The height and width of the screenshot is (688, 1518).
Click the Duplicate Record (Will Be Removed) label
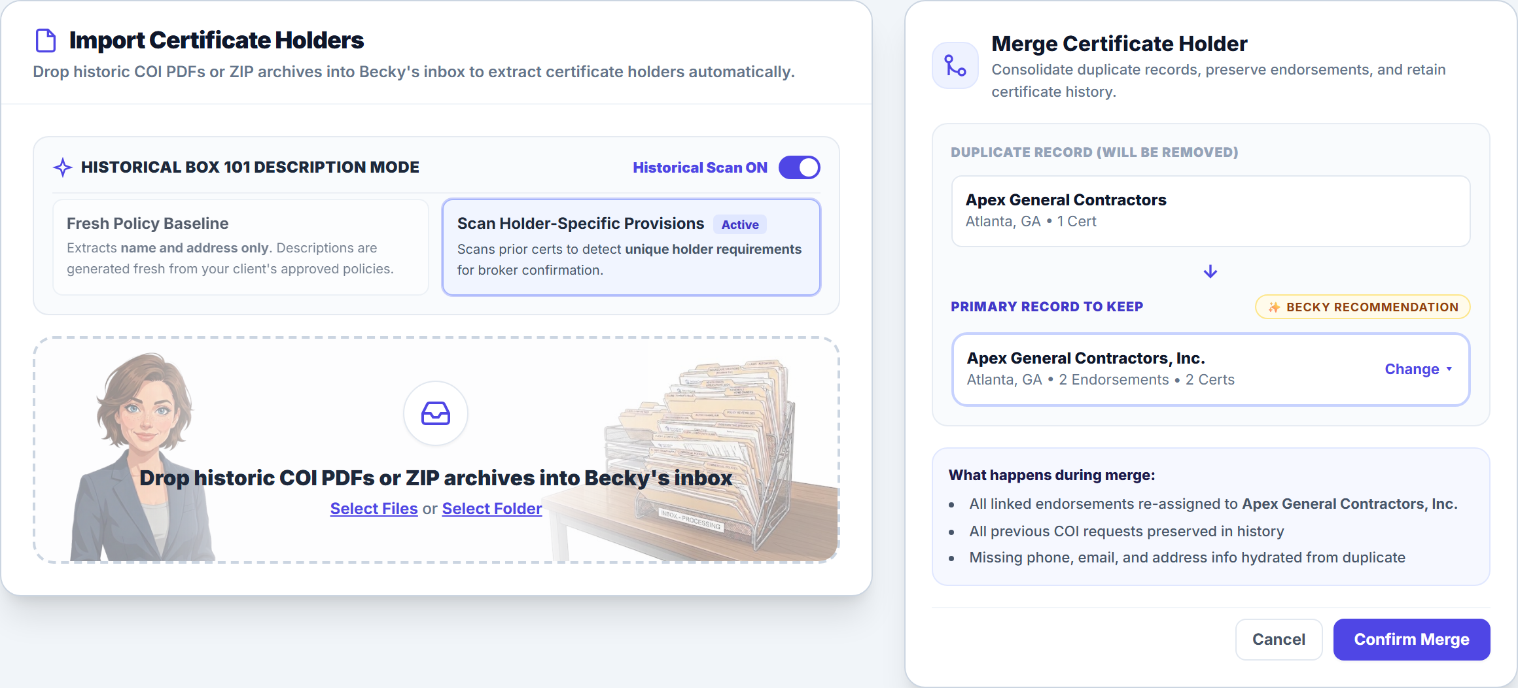click(x=1094, y=152)
